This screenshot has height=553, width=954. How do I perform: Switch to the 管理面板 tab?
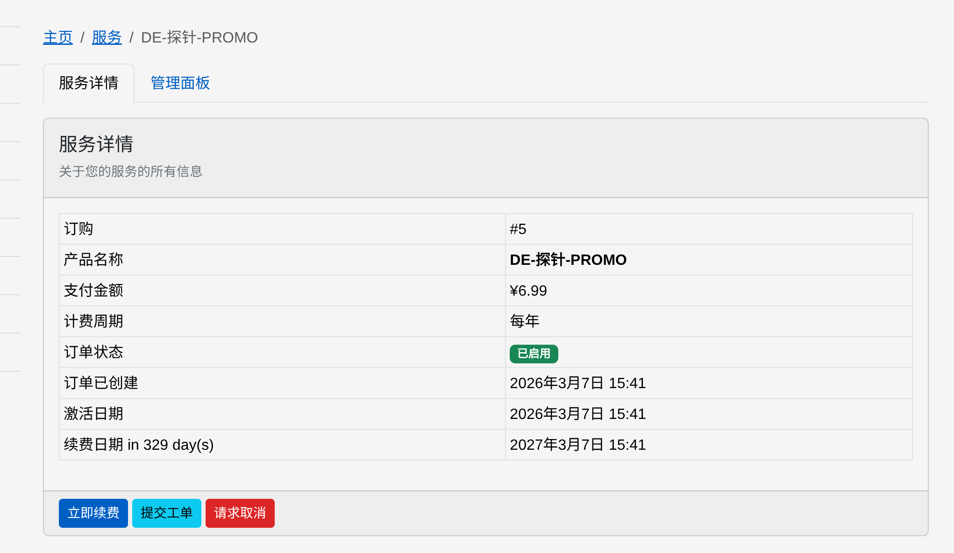pyautogui.click(x=180, y=83)
